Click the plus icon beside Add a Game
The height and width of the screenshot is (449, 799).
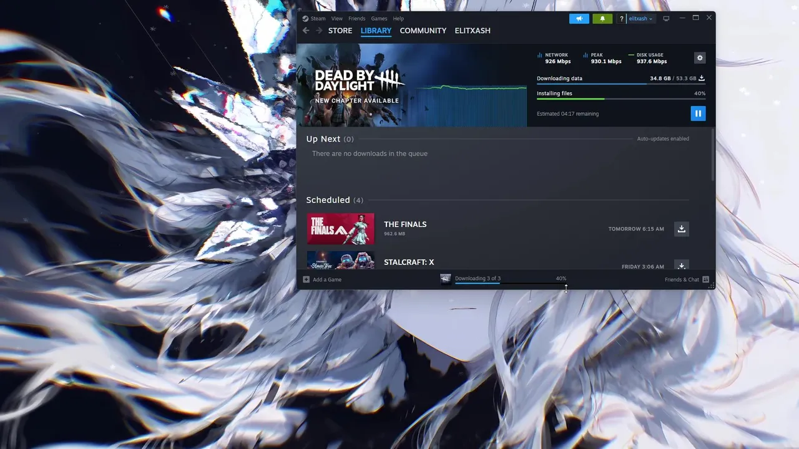tap(306, 279)
